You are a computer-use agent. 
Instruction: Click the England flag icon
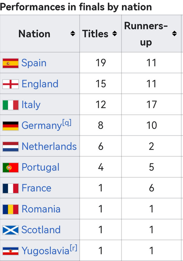[x=10, y=84]
